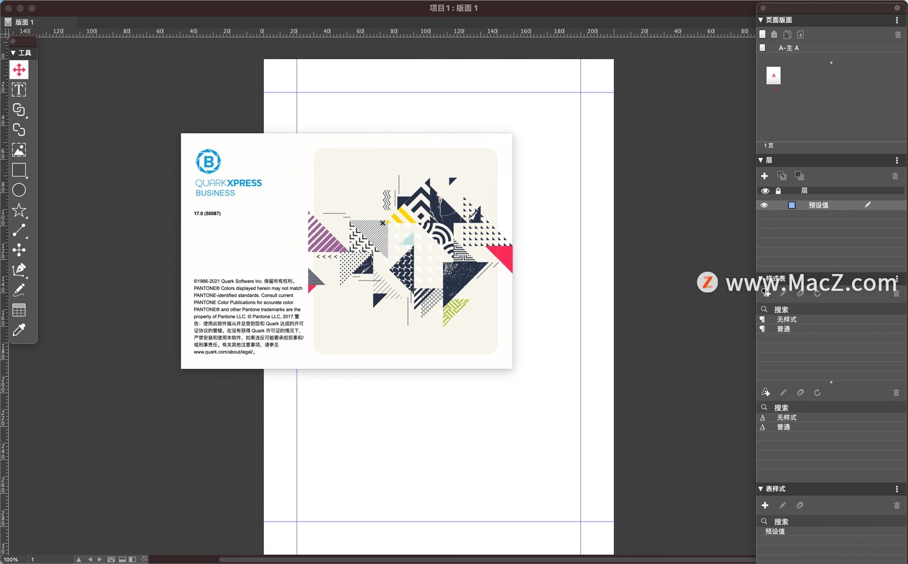Click the horizontal scrollbar at bottom

click(487, 559)
